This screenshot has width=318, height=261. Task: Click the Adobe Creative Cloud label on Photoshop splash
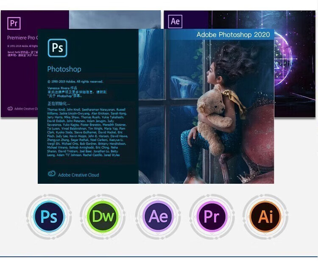[x=78, y=175]
